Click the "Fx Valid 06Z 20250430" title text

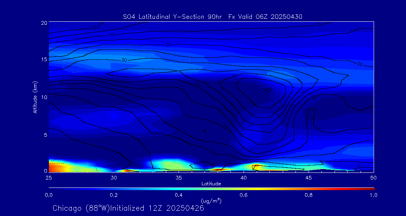tap(265, 17)
